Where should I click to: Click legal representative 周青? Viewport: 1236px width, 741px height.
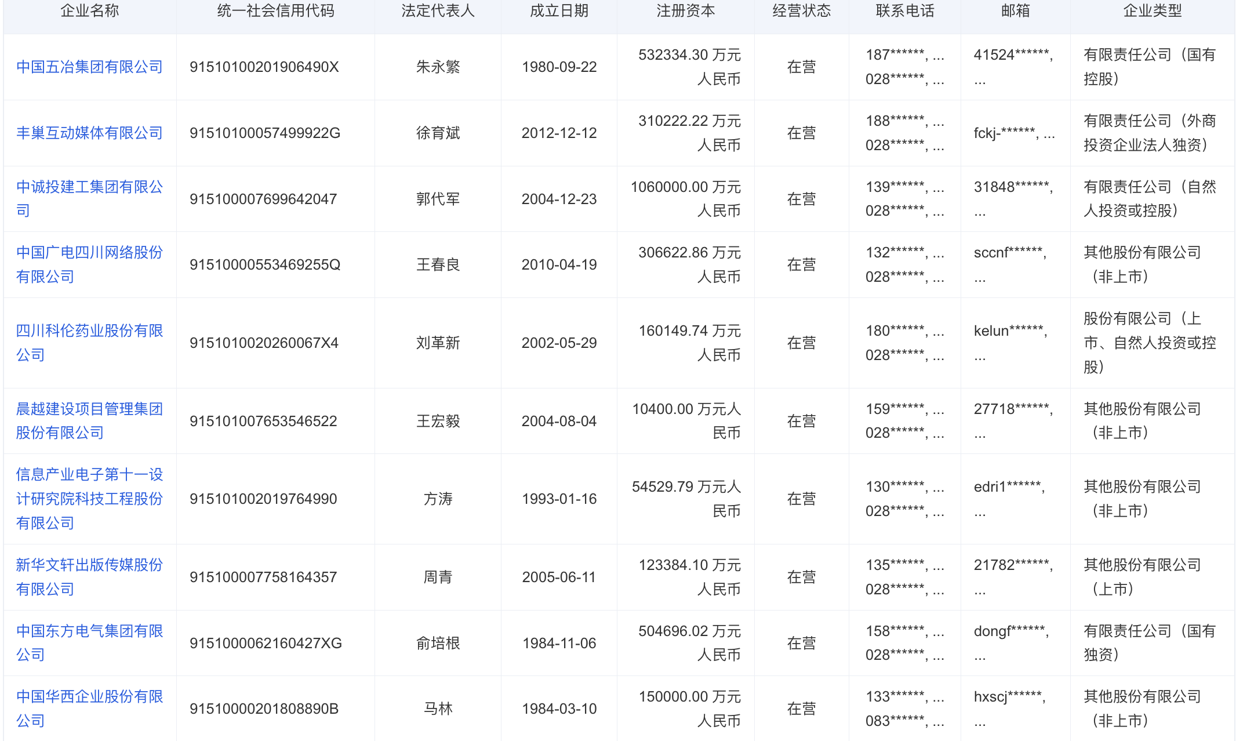(x=438, y=577)
